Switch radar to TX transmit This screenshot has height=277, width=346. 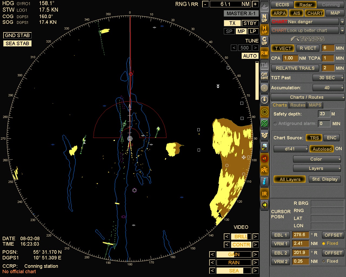232,23
